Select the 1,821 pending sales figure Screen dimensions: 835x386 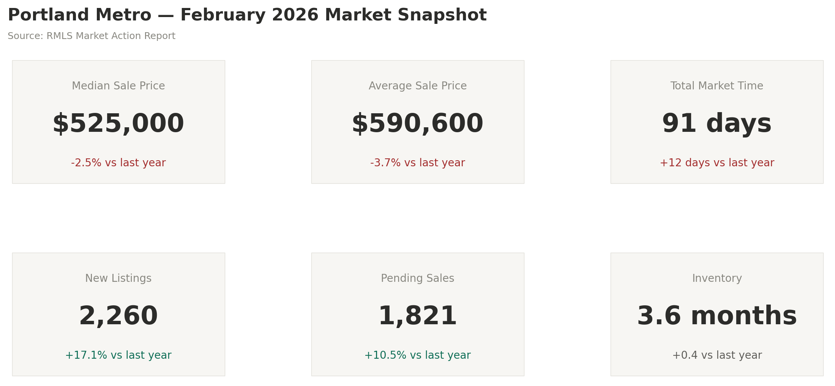[x=418, y=316]
